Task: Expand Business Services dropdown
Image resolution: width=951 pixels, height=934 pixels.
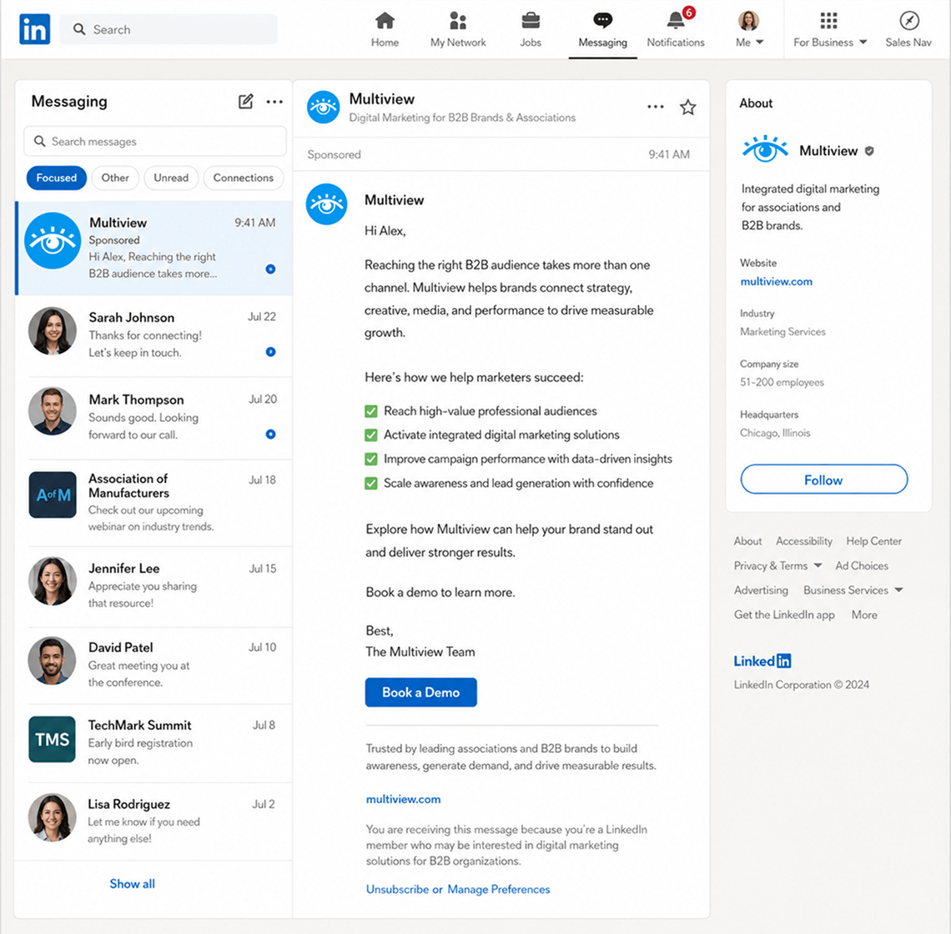Action: [x=853, y=590]
